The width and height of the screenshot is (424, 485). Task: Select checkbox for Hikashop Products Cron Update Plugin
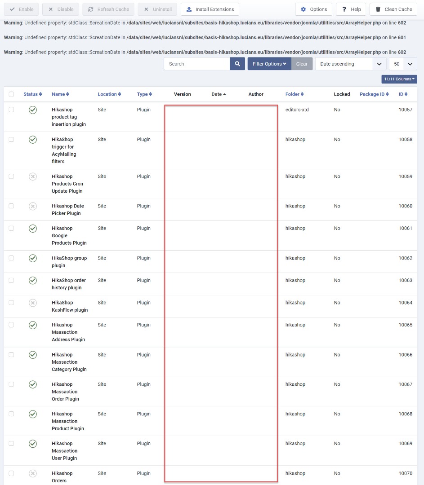11,176
